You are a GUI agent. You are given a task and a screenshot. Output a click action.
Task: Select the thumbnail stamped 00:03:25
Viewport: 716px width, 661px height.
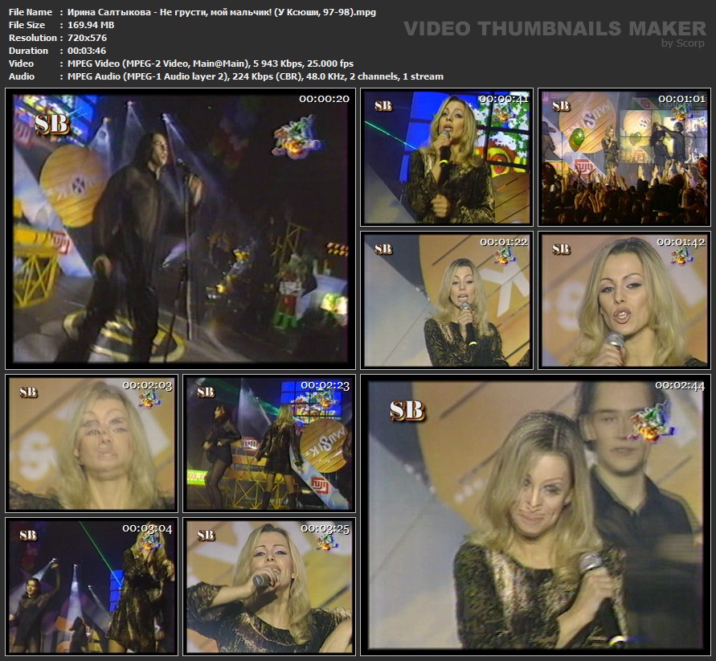(269, 585)
